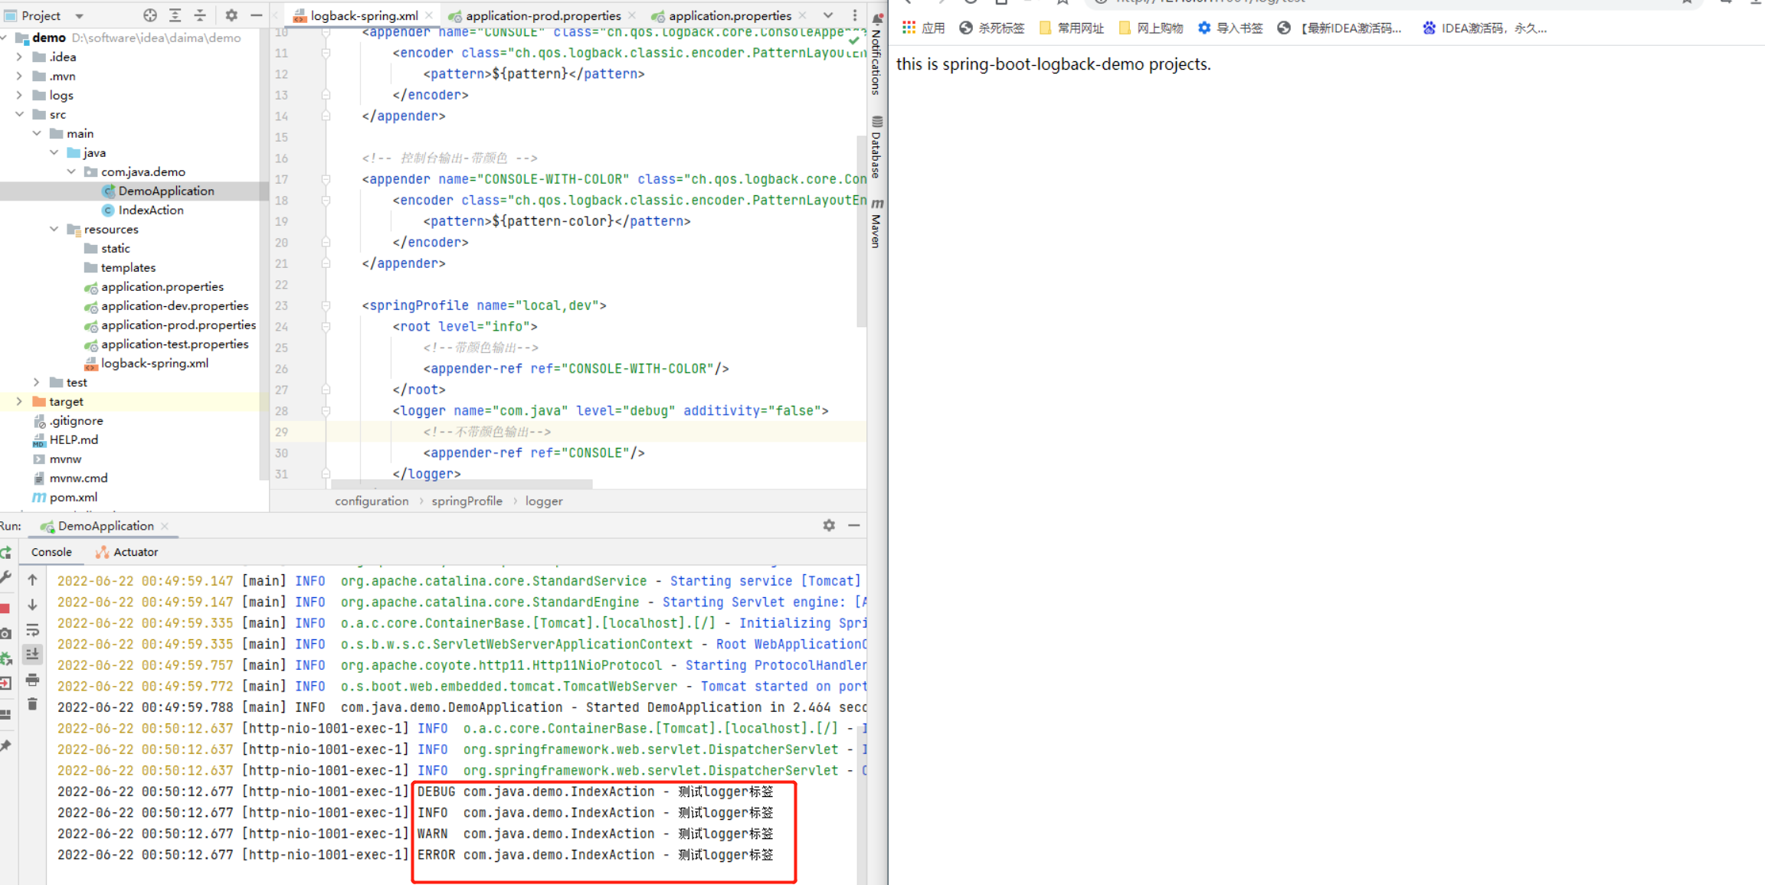Image resolution: width=1765 pixels, height=885 pixels.
Task: Pin the run tool window
Action: tap(6, 744)
